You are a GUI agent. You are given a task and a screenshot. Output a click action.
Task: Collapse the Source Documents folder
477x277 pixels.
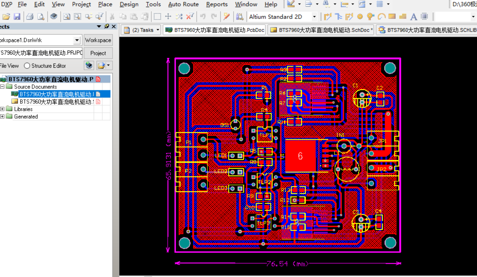point(2,87)
